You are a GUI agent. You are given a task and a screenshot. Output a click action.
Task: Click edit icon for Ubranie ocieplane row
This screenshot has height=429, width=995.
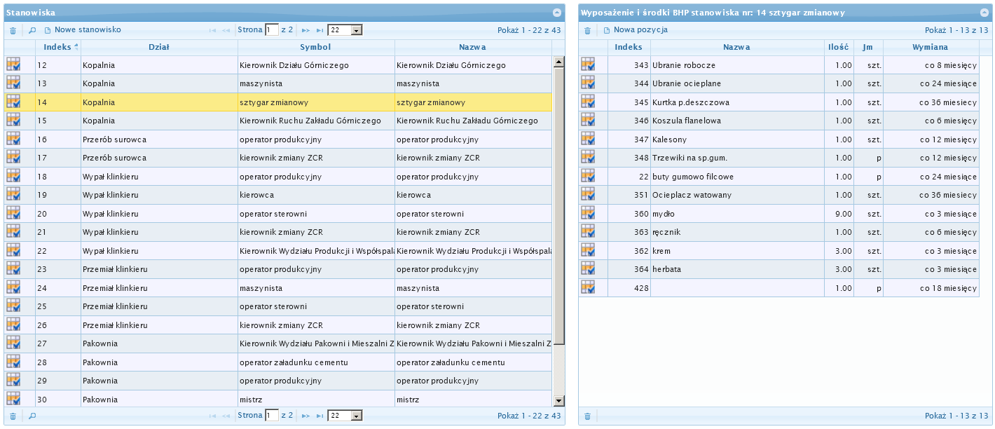tap(588, 83)
